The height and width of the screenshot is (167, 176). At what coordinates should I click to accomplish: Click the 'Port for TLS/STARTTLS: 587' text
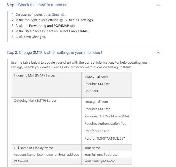pos(105,138)
